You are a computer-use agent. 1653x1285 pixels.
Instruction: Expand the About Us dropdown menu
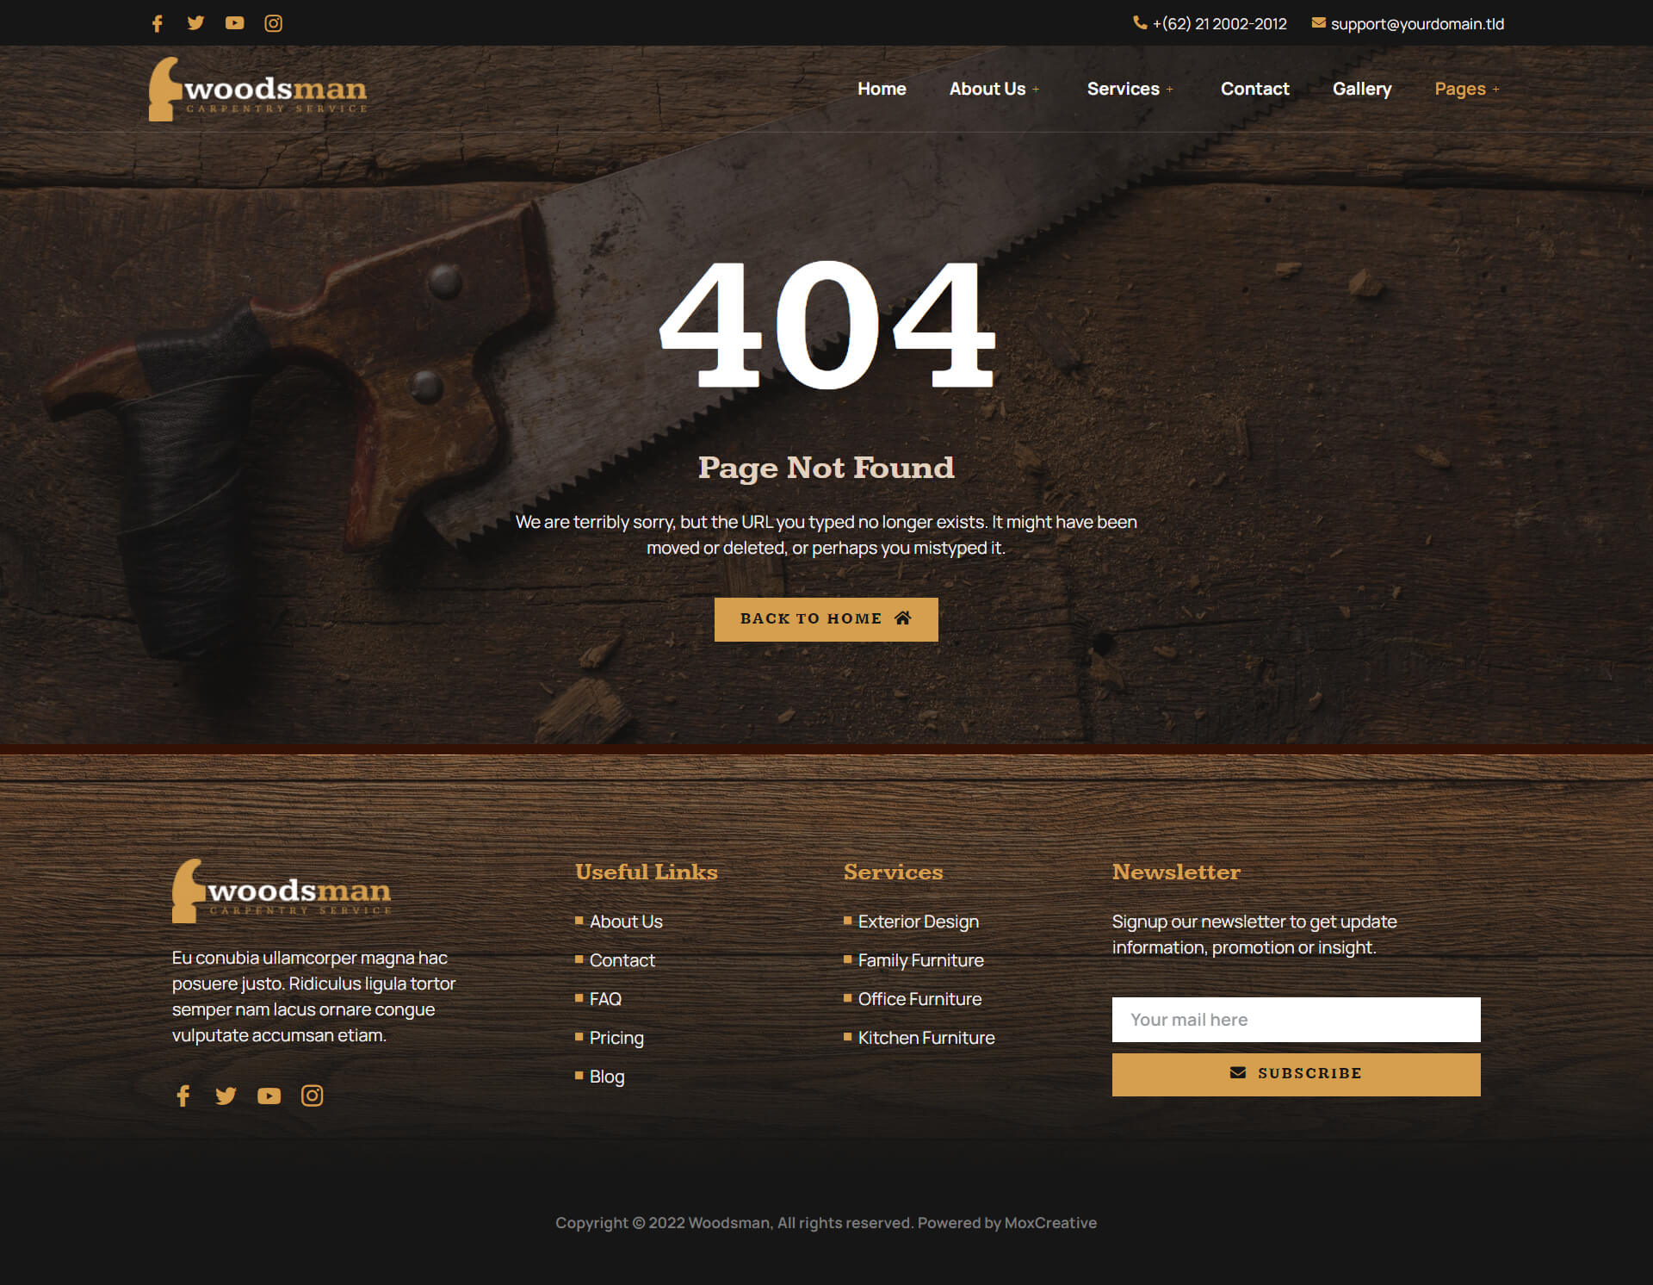(x=994, y=89)
